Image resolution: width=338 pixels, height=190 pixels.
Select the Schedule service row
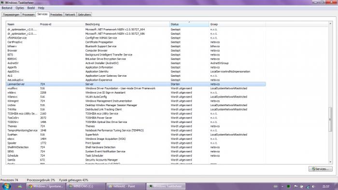[136, 156]
